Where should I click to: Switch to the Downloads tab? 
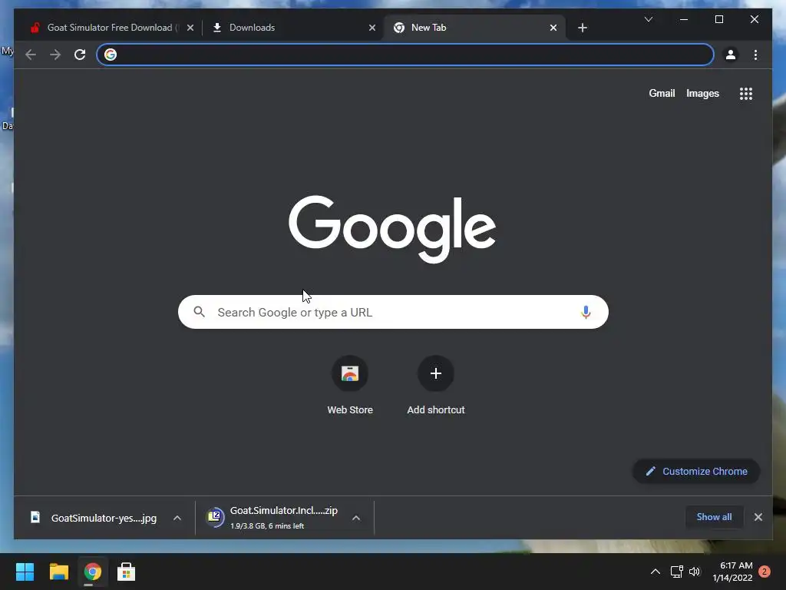point(293,28)
